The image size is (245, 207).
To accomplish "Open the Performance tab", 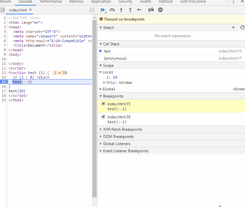I will (x=51, y=2).
